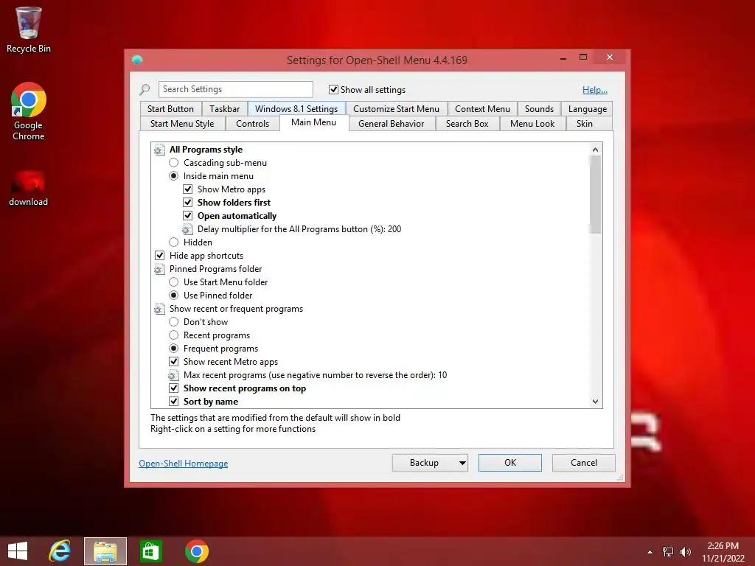The width and height of the screenshot is (755, 566).
Task: Visit Open-Shell Homepage link
Action: (184, 464)
